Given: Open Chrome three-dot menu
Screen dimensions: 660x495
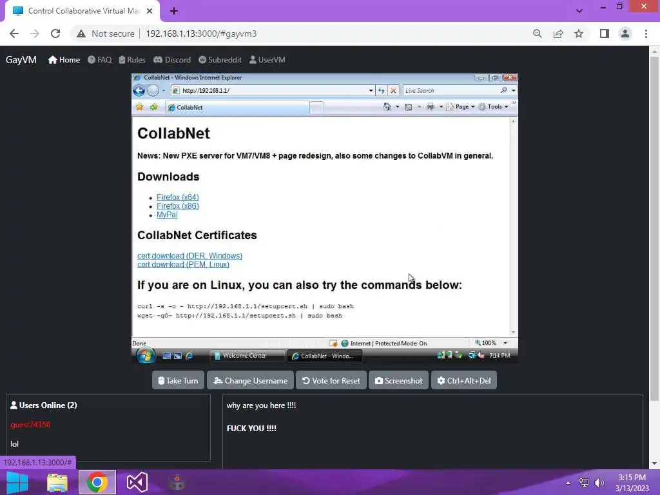Looking at the screenshot, I should tap(646, 34).
